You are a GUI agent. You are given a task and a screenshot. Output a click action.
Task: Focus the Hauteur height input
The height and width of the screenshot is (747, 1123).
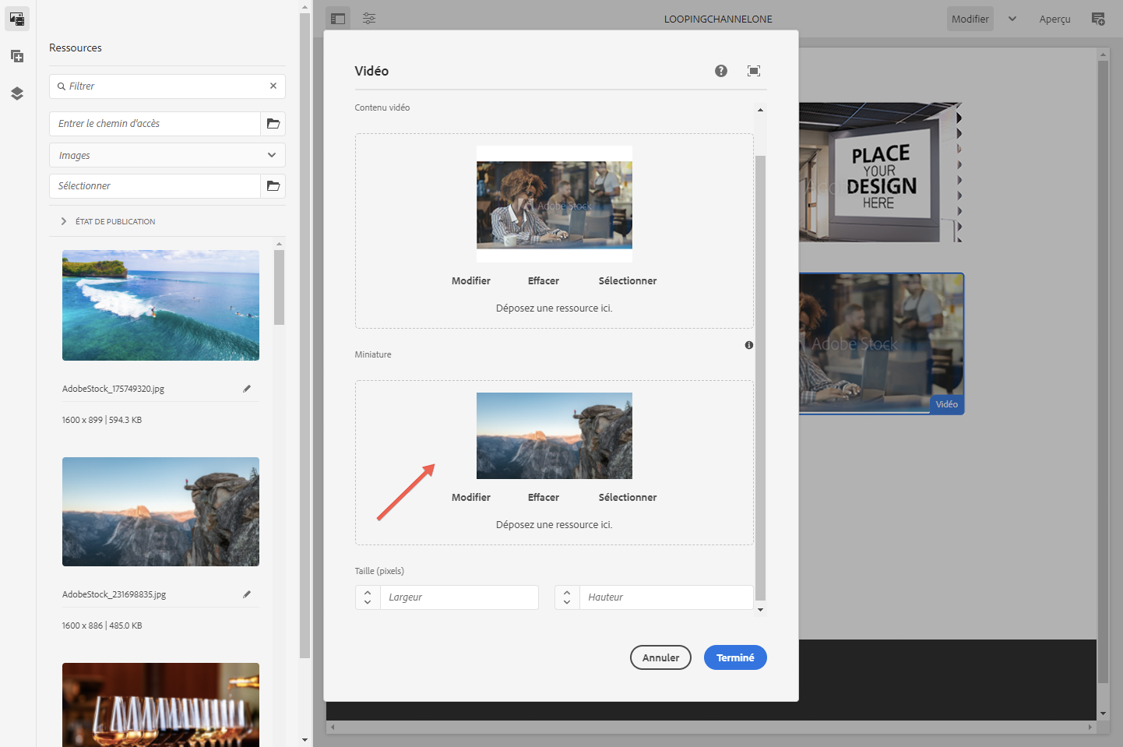pos(666,597)
